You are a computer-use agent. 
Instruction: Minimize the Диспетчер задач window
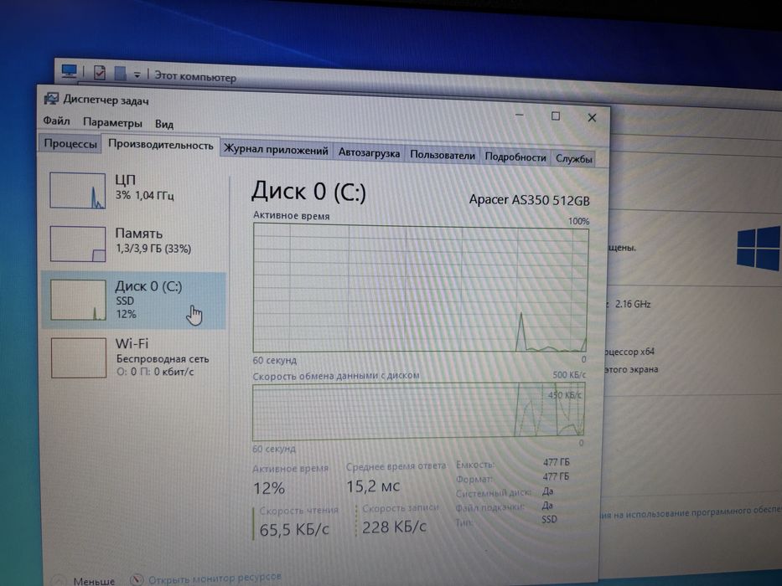519,116
